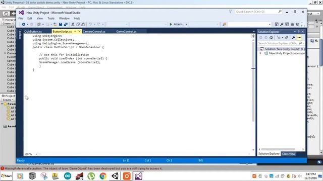This screenshot has width=323, height=181.
Task: Open the Help menu
Action: pyautogui.click(x=77, y=18)
